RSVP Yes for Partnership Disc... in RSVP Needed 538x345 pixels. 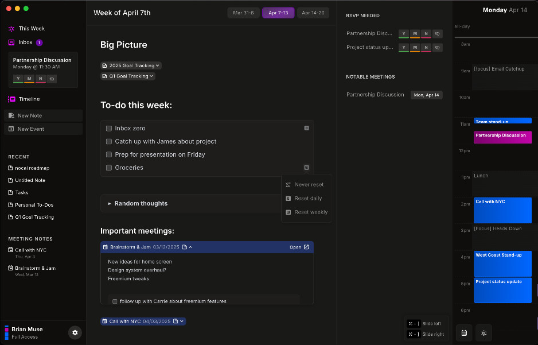[x=404, y=34]
